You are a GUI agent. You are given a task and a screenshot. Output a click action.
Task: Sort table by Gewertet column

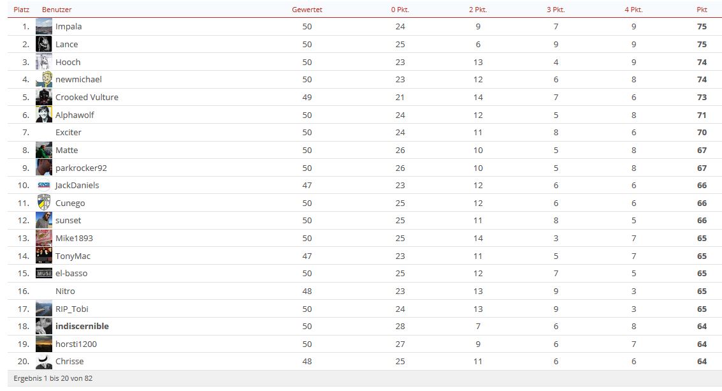click(x=307, y=10)
